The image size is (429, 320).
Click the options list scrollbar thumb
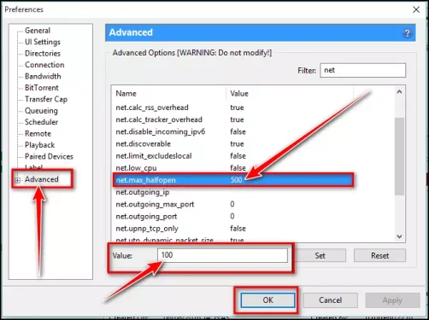pos(399,156)
